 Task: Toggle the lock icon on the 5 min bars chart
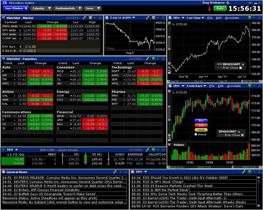(169, 139)
